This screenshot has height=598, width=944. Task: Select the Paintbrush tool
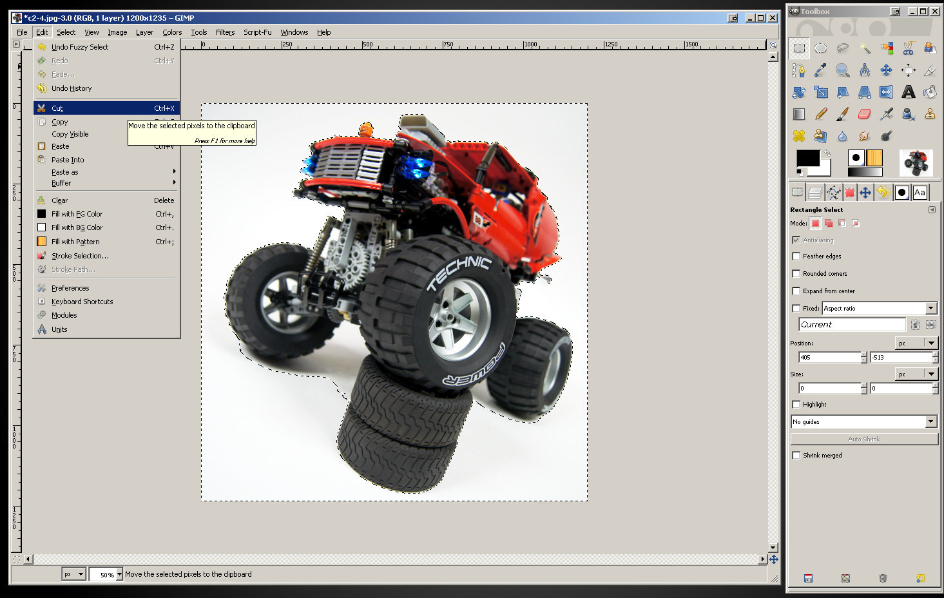click(x=842, y=114)
